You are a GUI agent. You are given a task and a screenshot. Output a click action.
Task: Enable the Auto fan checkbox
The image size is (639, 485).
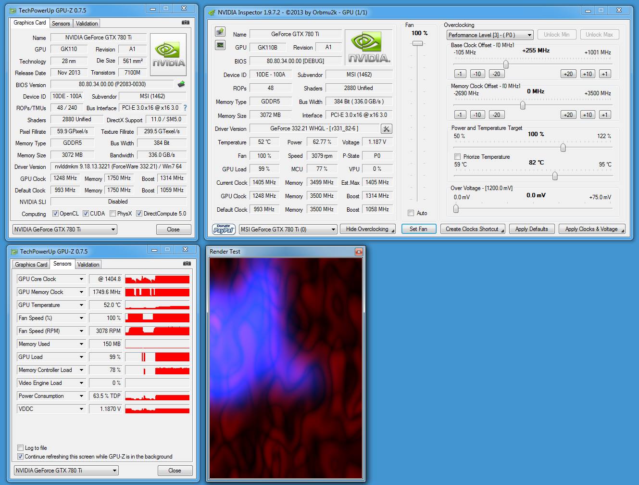tap(411, 213)
